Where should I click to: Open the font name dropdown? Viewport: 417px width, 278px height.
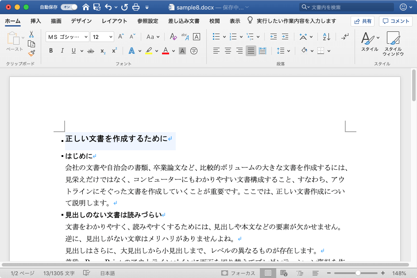pyautogui.click(x=86, y=37)
